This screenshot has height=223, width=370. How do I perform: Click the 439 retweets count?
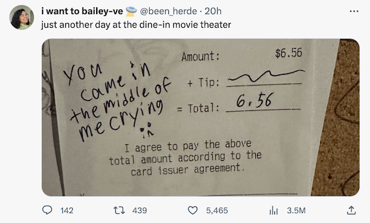pos(139,210)
